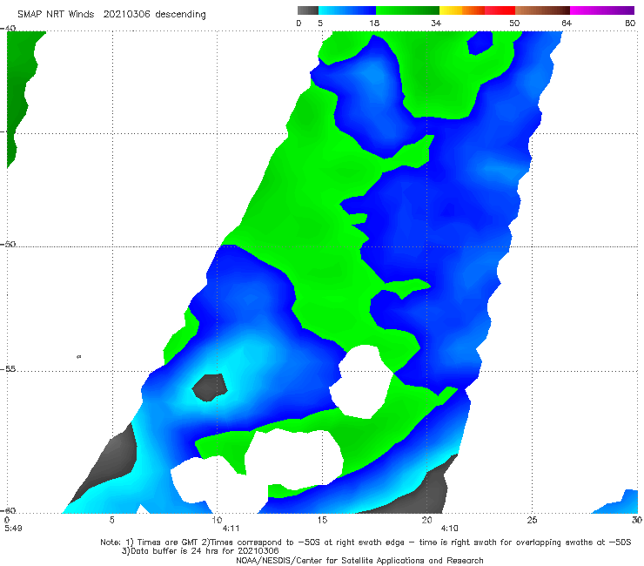Click the color bar label "18"
Screen dimensions: 644x566
click(x=374, y=23)
